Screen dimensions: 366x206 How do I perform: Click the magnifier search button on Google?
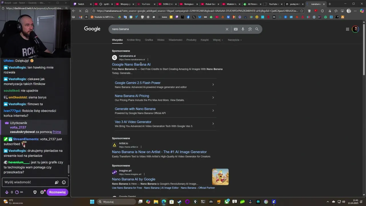coord(257,29)
